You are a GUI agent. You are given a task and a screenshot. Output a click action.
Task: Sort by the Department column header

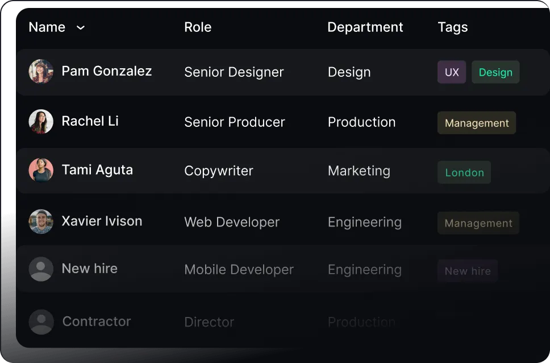(x=365, y=27)
